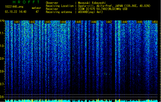Click the 0.8 kHz axis label

pos(2,71)
